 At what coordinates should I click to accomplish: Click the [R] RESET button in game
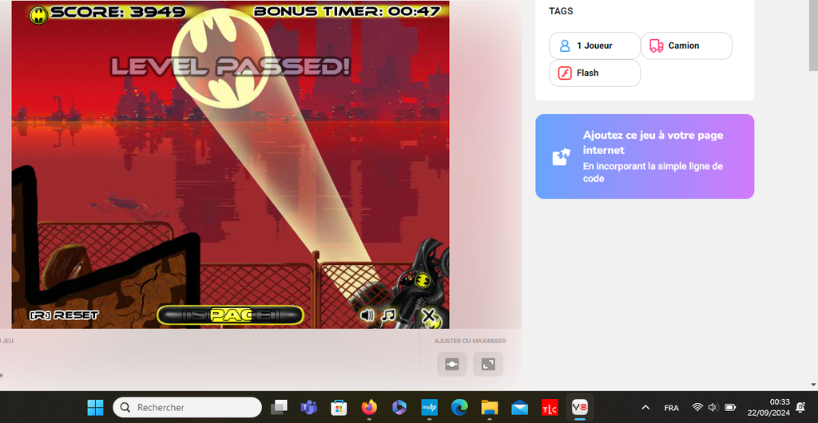point(64,315)
